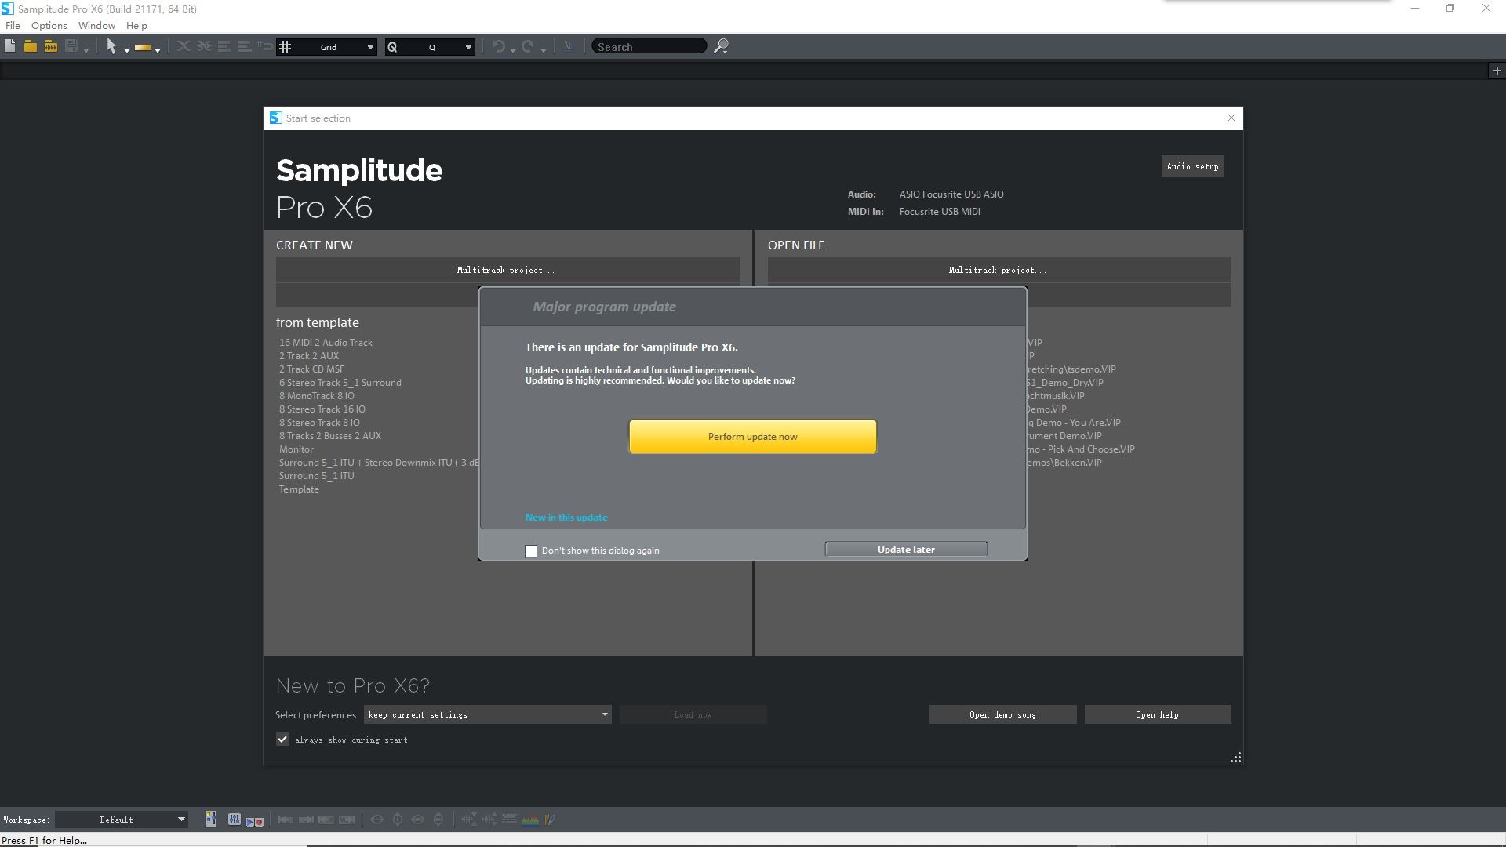Click the redo arrow icon
This screenshot has width=1506, height=847.
click(529, 47)
